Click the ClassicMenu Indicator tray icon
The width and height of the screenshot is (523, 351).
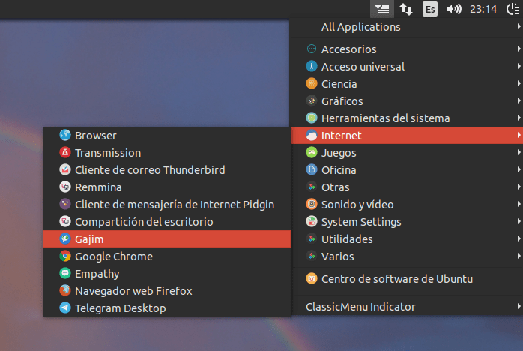382,9
